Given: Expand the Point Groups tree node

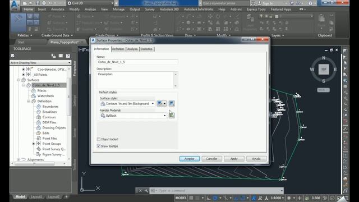Looking at the screenshot, I should 34,144.
